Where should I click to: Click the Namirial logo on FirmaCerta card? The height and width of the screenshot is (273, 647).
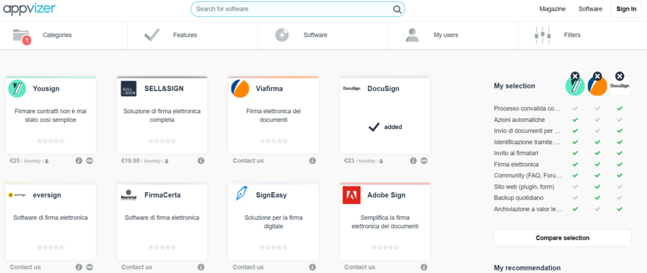point(128,195)
